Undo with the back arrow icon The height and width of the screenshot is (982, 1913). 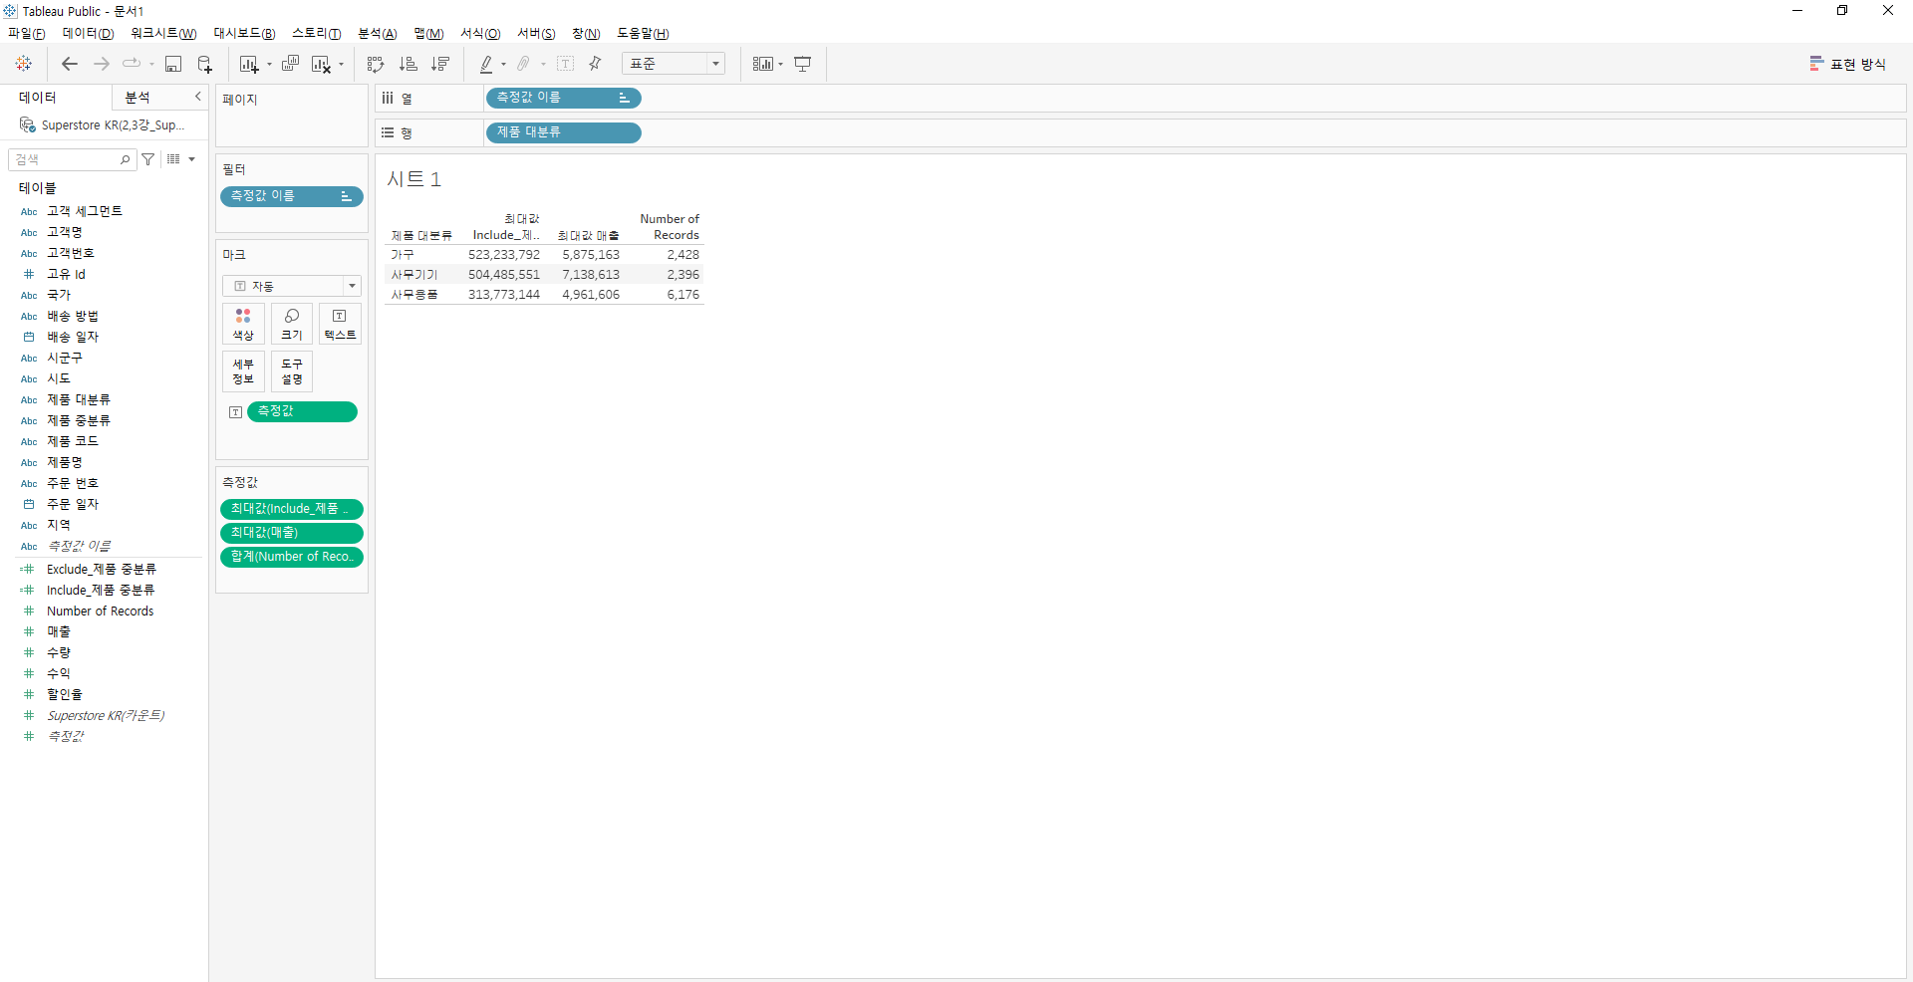coord(69,64)
